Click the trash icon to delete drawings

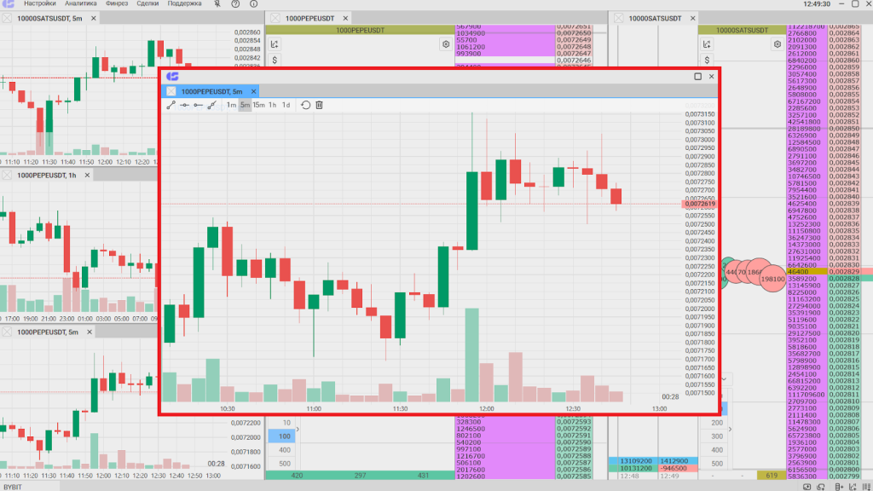click(x=319, y=105)
